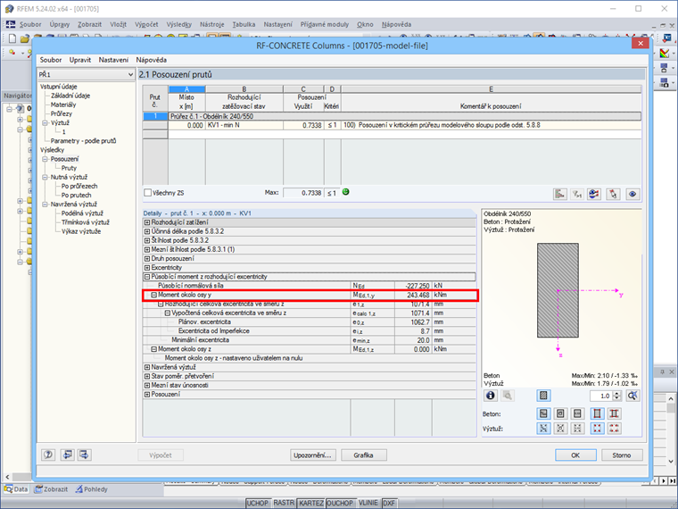This screenshot has width=678, height=509.
Task: Click the next table arrow icon
Action: pyautogui.click(x=84, y=455)
